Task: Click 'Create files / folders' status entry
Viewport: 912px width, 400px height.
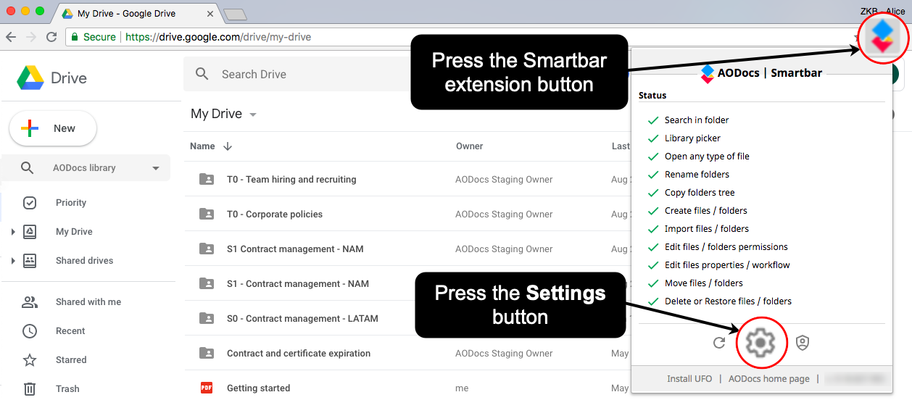Action: (x=706, y=211)
